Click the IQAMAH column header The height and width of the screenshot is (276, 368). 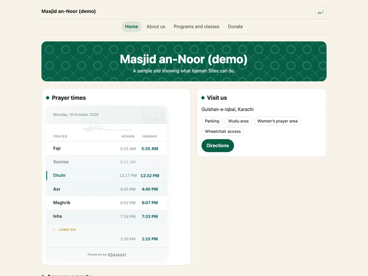click(150, 136)
